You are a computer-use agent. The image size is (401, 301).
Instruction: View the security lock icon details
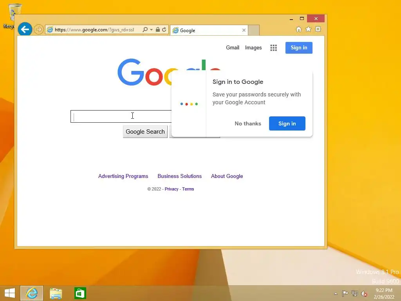click(x=158, y=29)
